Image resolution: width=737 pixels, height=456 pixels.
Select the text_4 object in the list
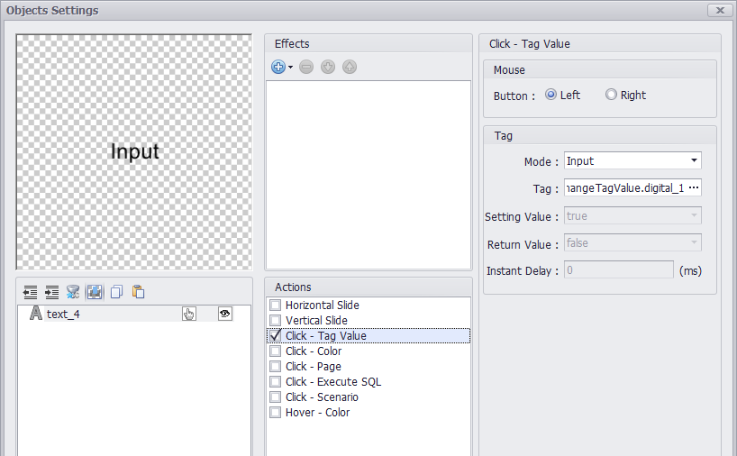point(63,314)
